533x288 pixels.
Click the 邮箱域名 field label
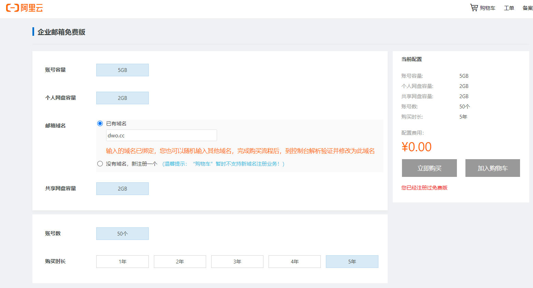pyautogui.click(x=55, y=126)
